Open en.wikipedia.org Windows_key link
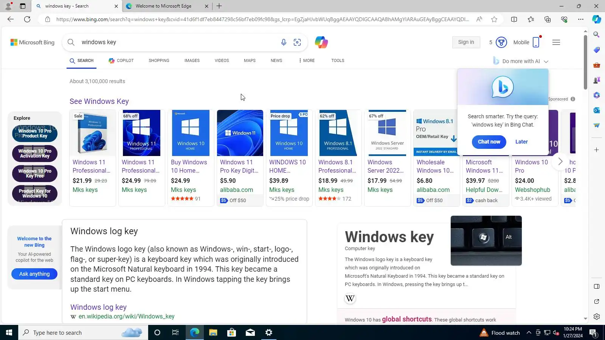Screen dimensions: 605x340 (126, 317)
